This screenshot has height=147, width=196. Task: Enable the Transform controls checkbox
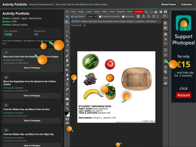pyautogui.click(x=100, y=16)
